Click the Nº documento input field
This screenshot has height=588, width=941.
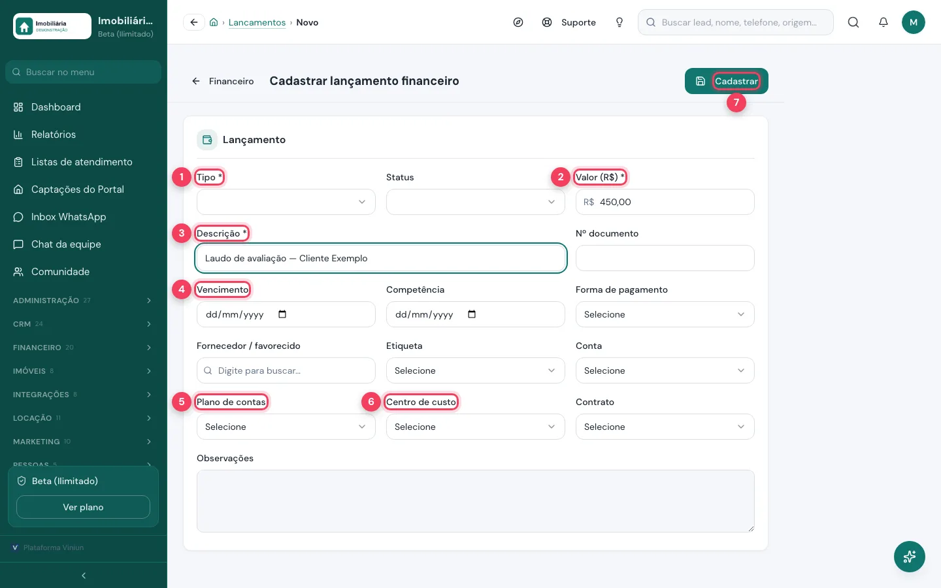[665, 258]
